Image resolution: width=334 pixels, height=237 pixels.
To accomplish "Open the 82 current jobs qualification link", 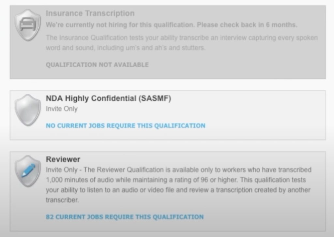I will (125, 217).
